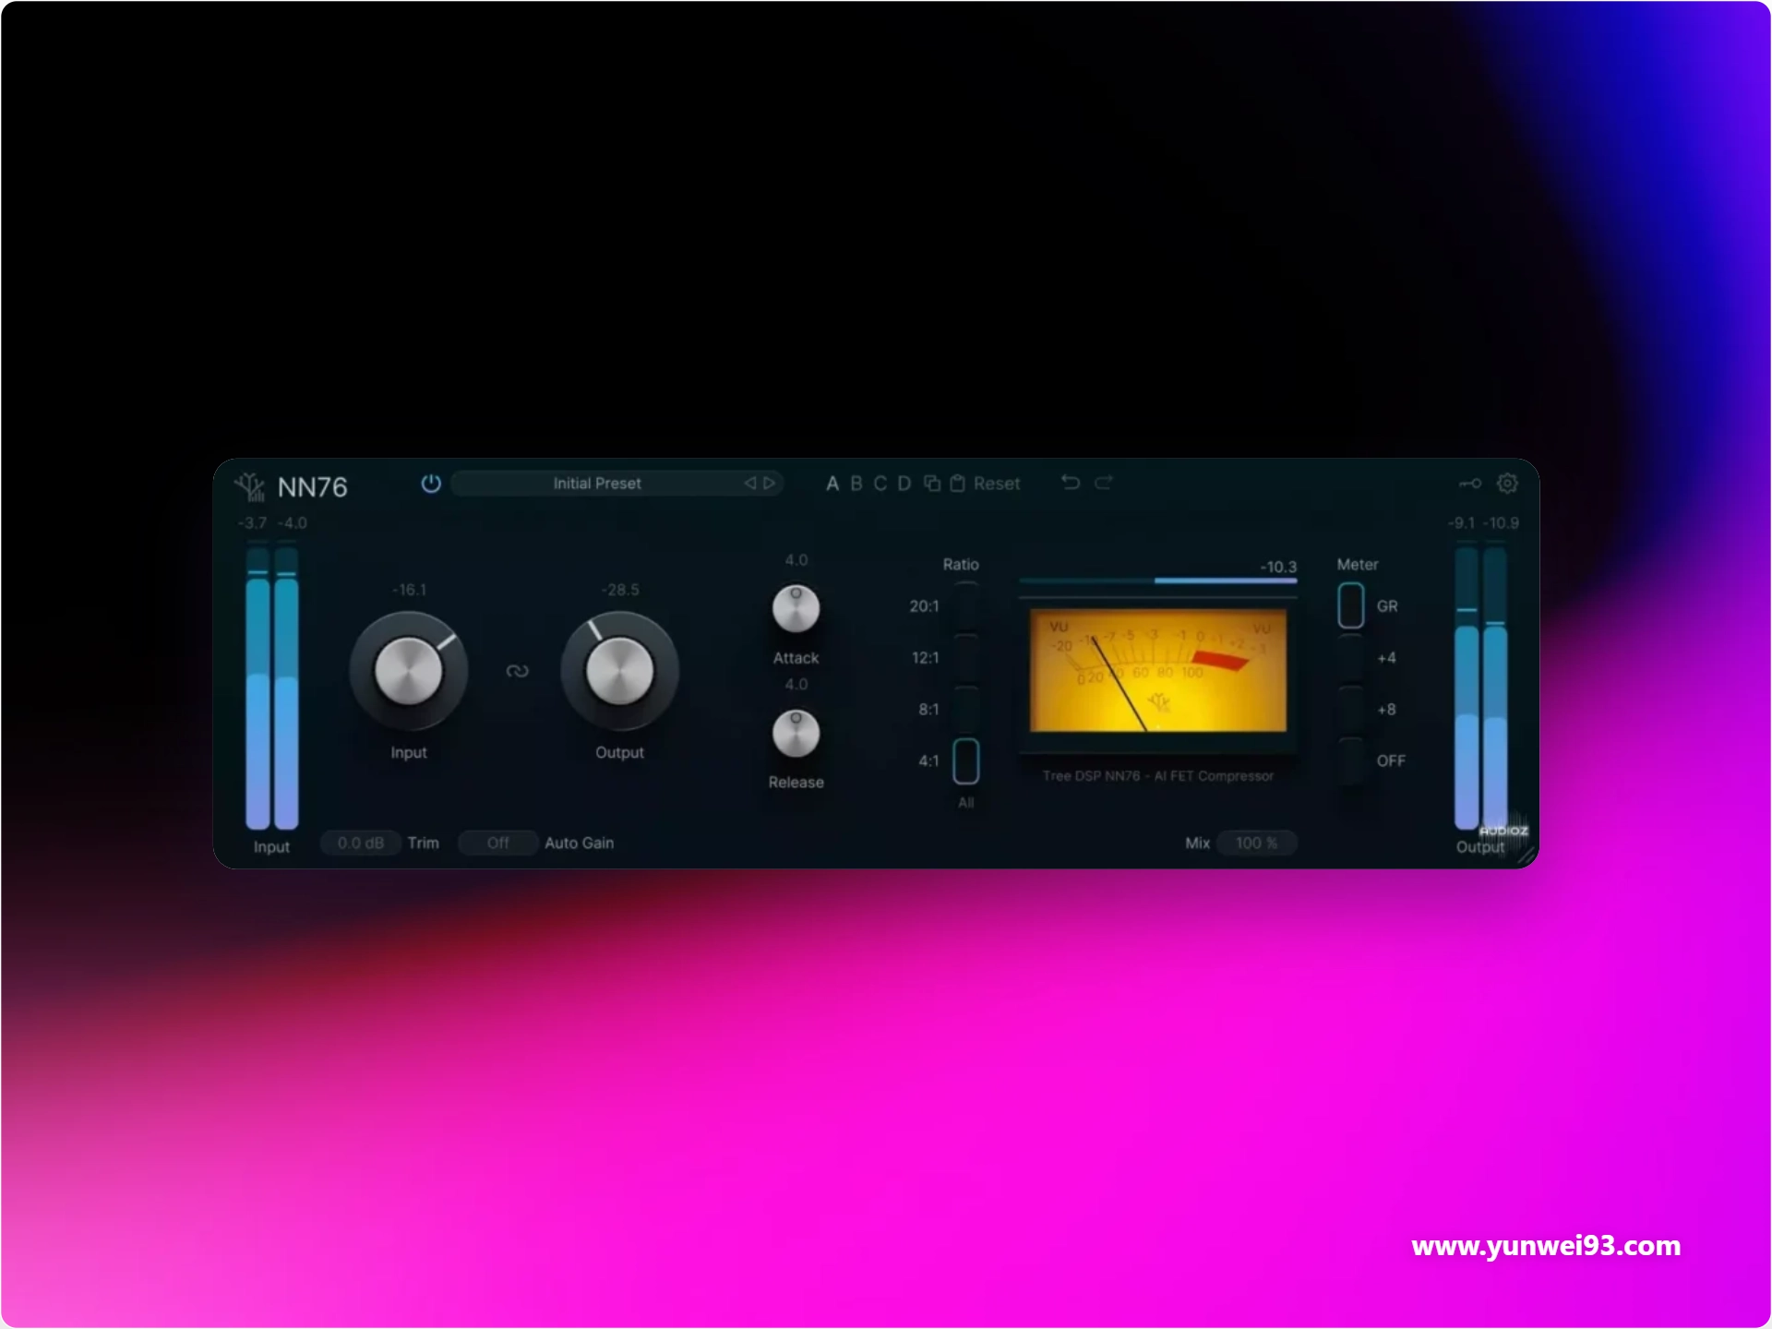The height and width of the screenshot is (1329, 1772).
Task: Click the Output level meter bars
Action: 1481,688
